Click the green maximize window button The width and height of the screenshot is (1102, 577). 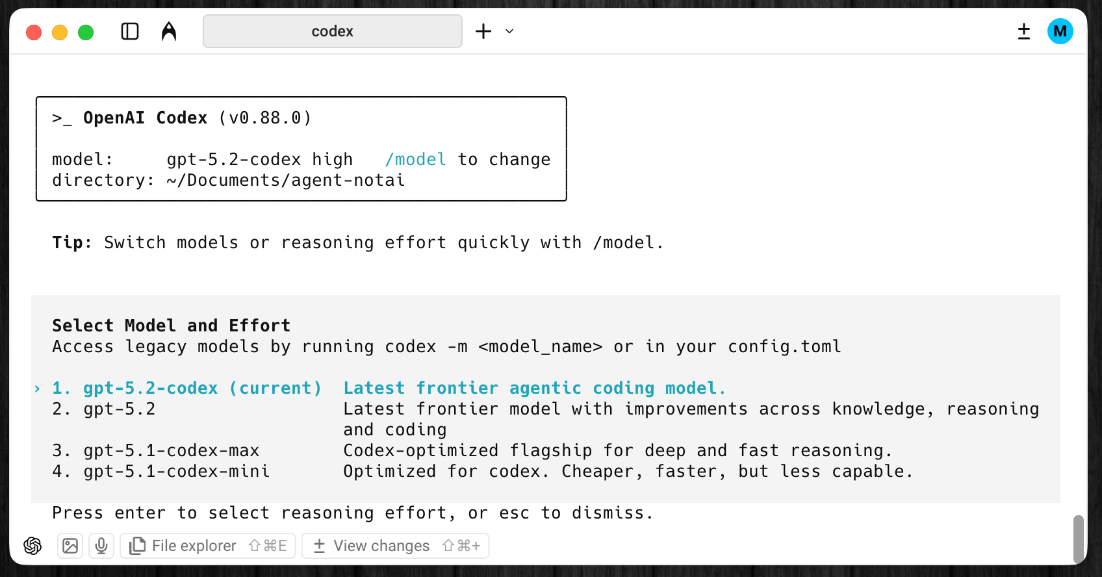click(x=86, y=32)
